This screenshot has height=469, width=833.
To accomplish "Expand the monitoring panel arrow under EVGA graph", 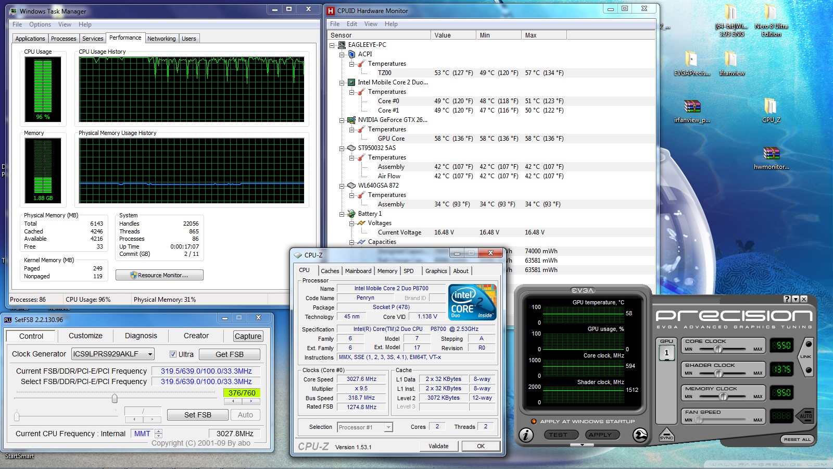I will pyautogui.click(x=583, y=445).
